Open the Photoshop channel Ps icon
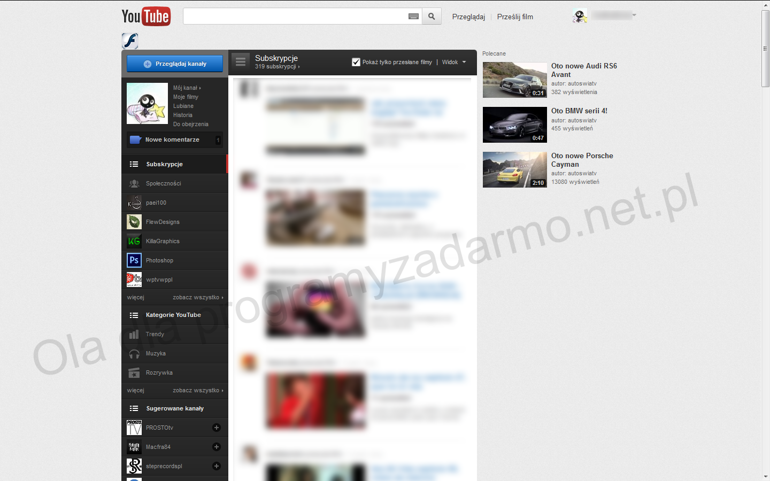Viewport: 770px width, 481px height. [134, 260]
